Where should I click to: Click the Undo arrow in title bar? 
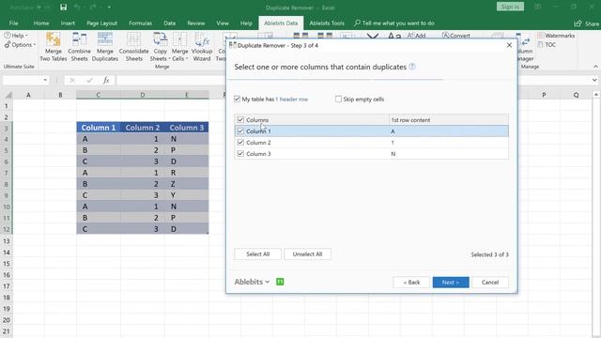[x=77, y=8]
